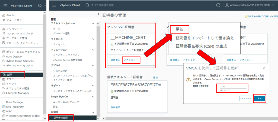Click the refresh icon in the top bar
Screen dimensions: 278x122
click(x=218, y=5)
